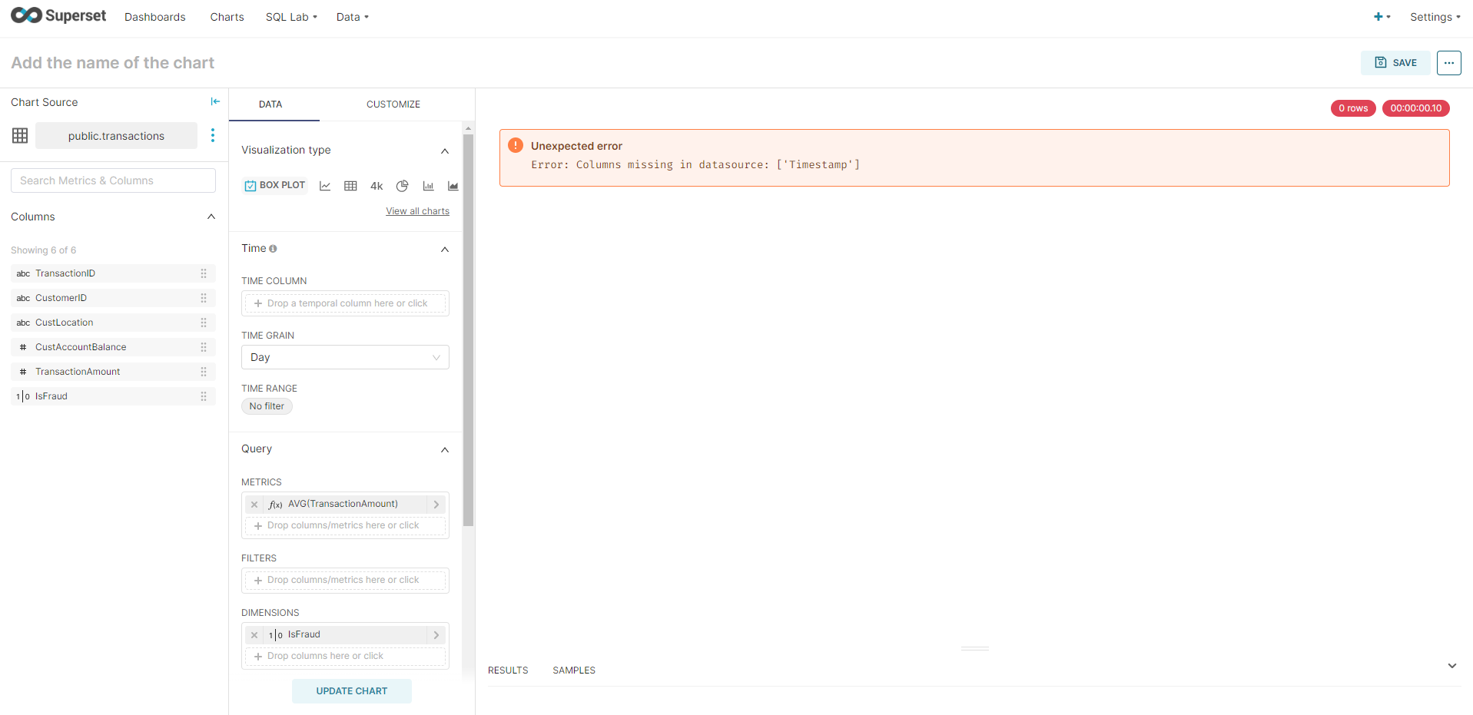Click the No filter time range pill
This screenshot has width=1473, height=715.
coord(267,405)
